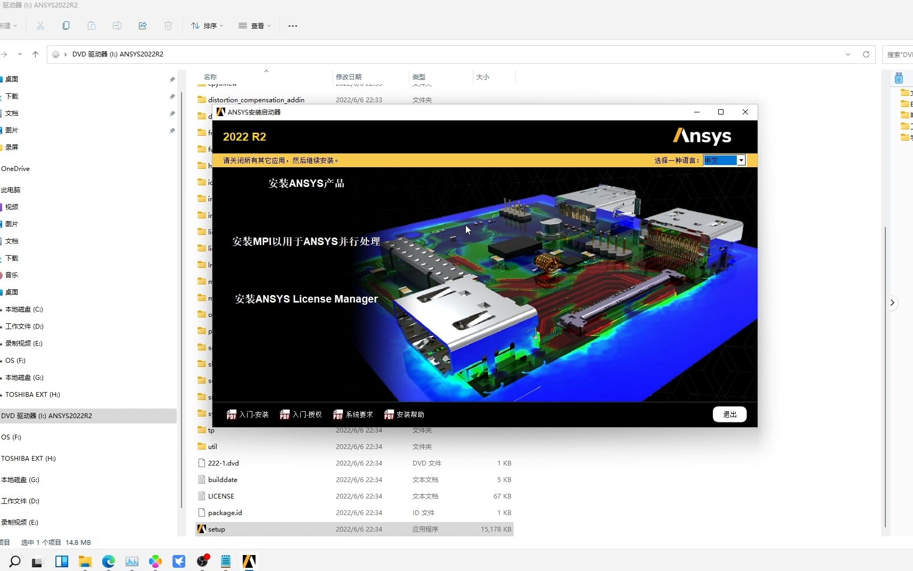Click the search box in Explorer

click(898, 54)
